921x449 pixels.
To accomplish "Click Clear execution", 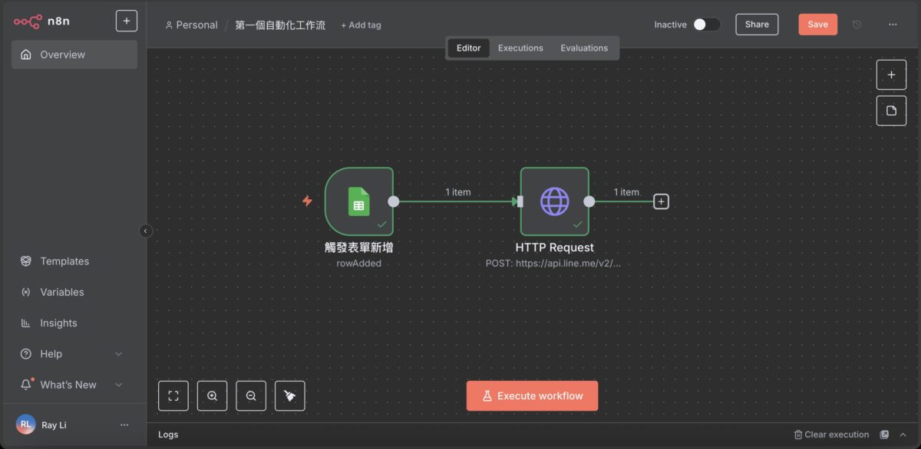I will 831,434.
